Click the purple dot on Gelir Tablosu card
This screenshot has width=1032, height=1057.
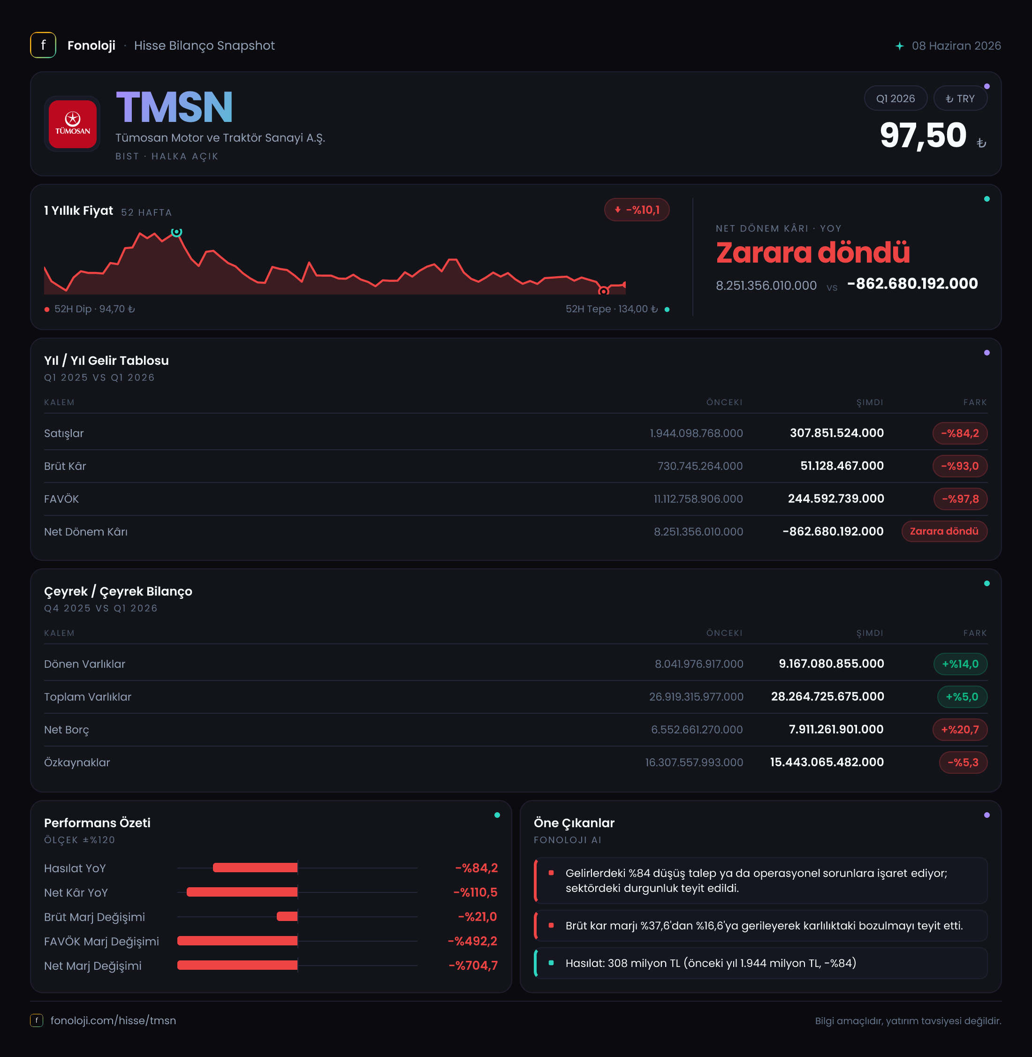[987, 353]
